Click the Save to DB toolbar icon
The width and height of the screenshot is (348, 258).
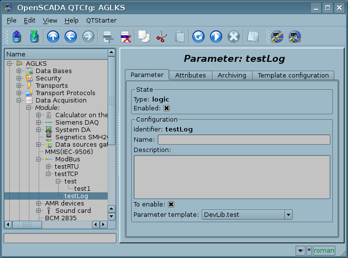pos(34,36)
